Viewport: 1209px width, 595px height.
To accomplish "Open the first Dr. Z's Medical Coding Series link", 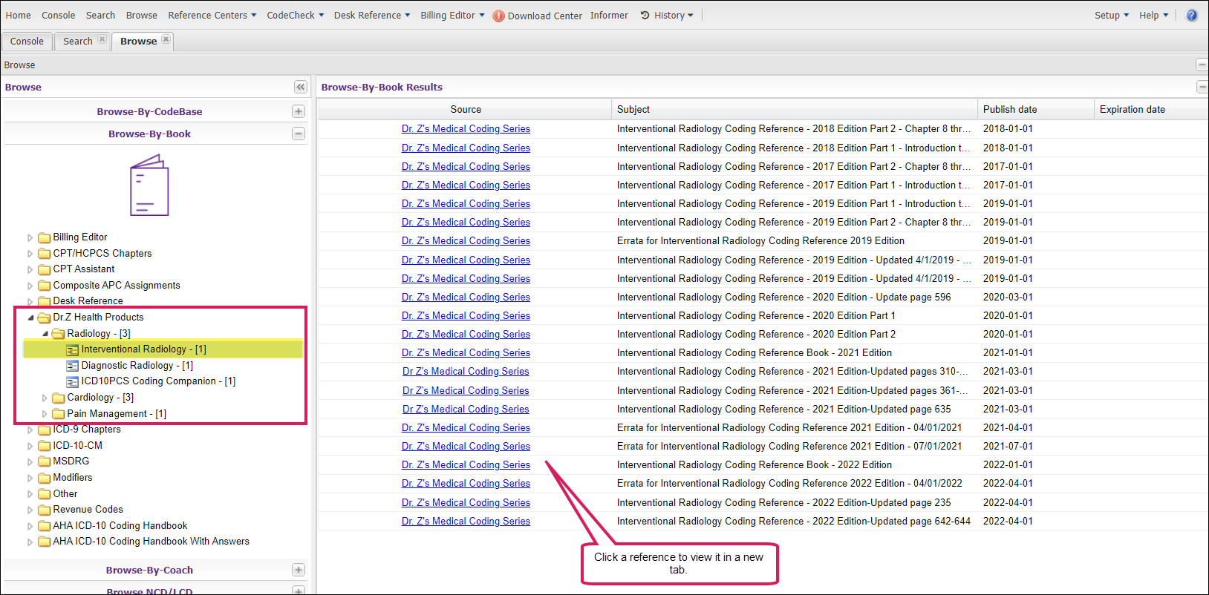I will [x=466, y=128].
